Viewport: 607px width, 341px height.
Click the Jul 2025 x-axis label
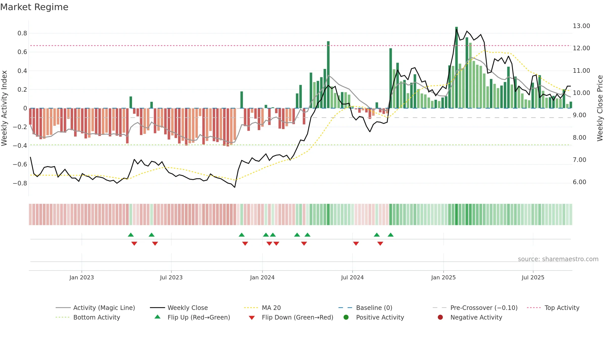pos(533,277)
